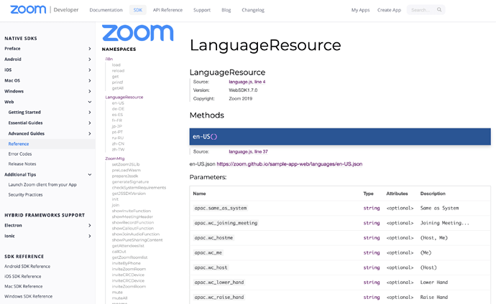This screenshot has height=304, width=496.
Task: Collapse the Web section chevron
Action: tap(90, 102)
